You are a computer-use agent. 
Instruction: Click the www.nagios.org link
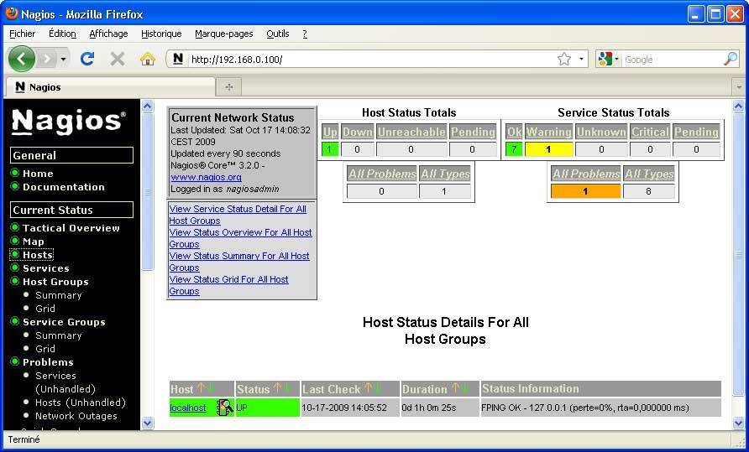(x=206, y=177)
